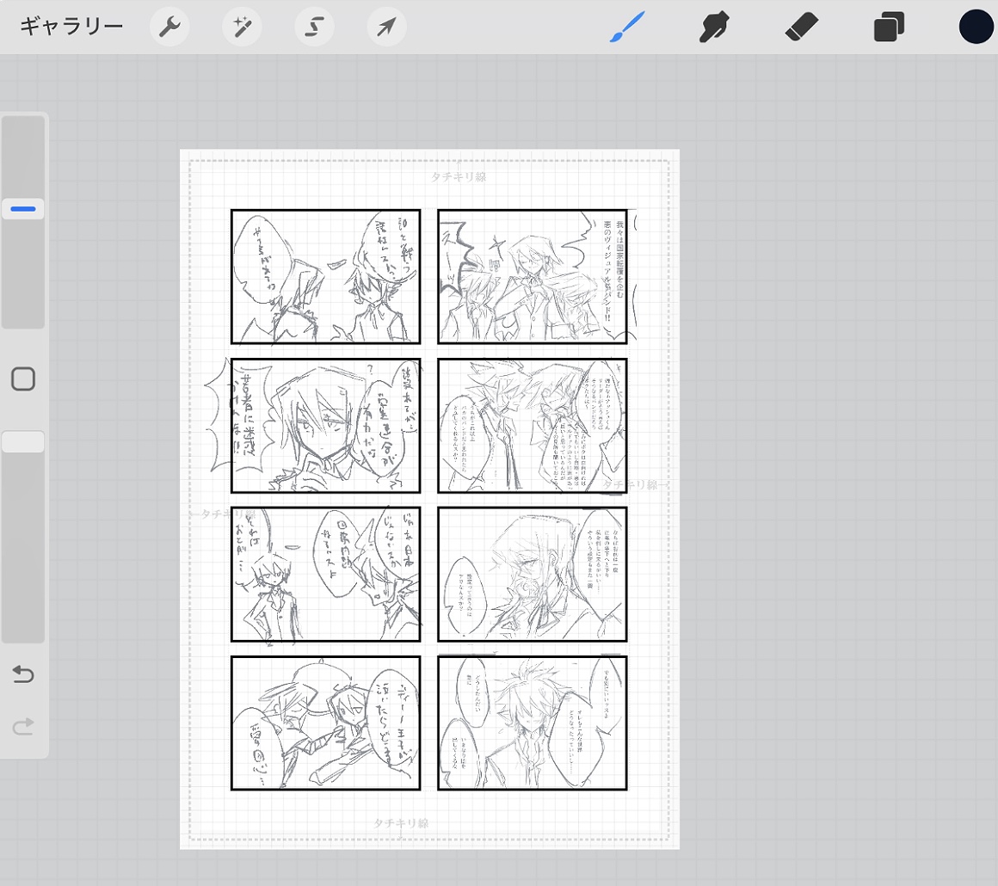Activate the Transform arrow tool
This screenshot has height=886, width=998.
pyautogui.click(x=386, y=28)
